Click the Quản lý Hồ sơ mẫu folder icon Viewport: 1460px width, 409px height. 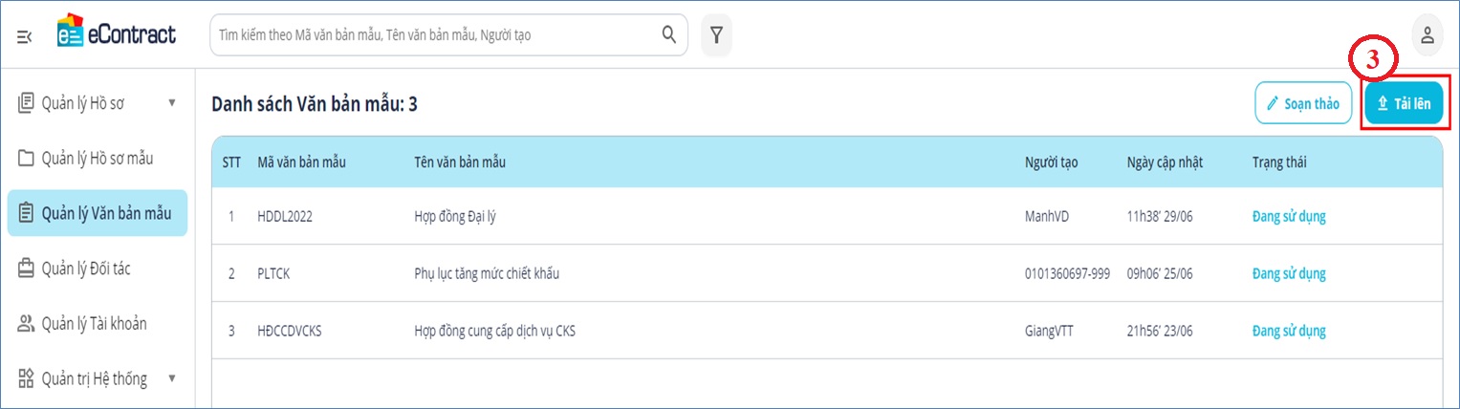tap(27, 159)
